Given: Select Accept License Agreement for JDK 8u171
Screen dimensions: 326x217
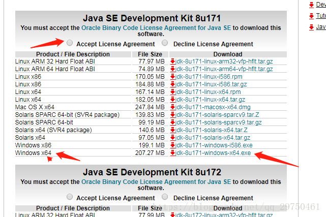Looking at the screenshot, I should (x=70, y=43).
